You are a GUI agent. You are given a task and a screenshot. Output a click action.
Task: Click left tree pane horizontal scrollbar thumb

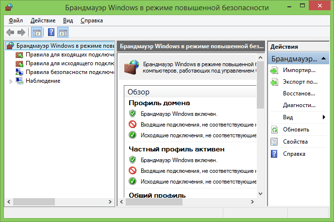click(x=34, y=202)
